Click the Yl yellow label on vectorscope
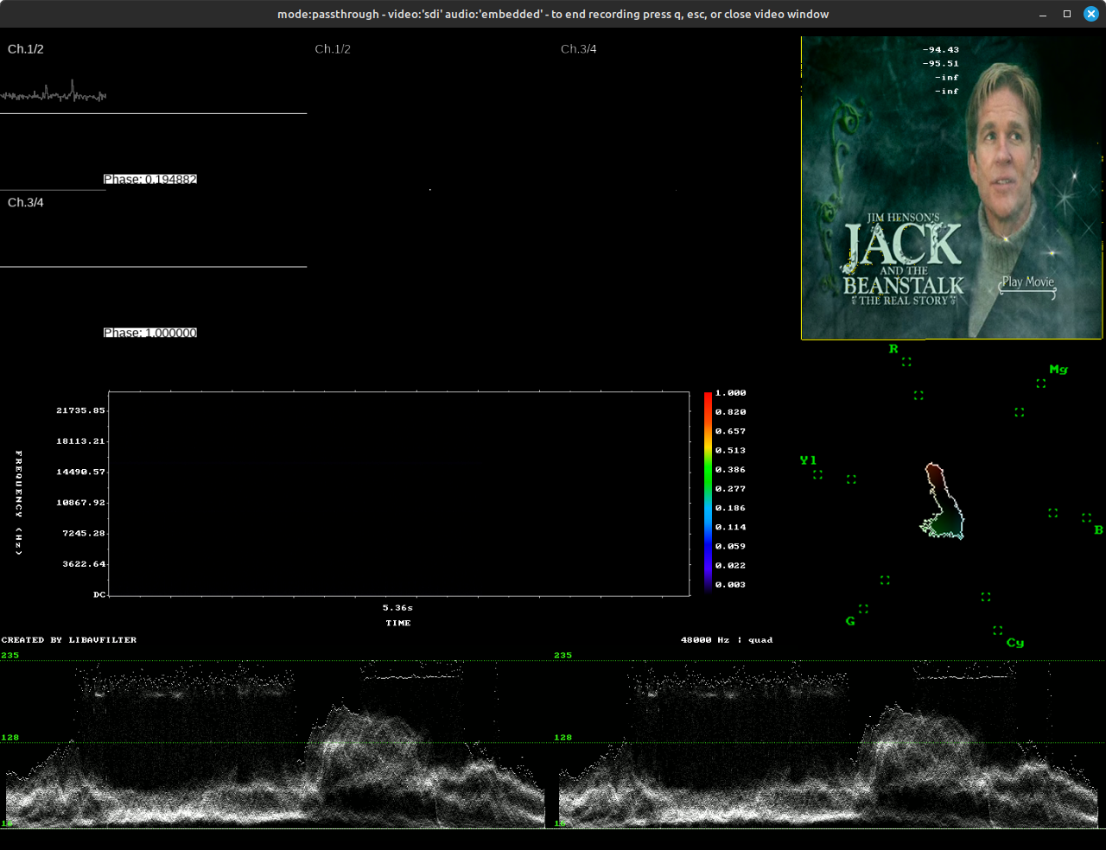The height and width of the screenshot is (850, 1106). click(808, 460)
